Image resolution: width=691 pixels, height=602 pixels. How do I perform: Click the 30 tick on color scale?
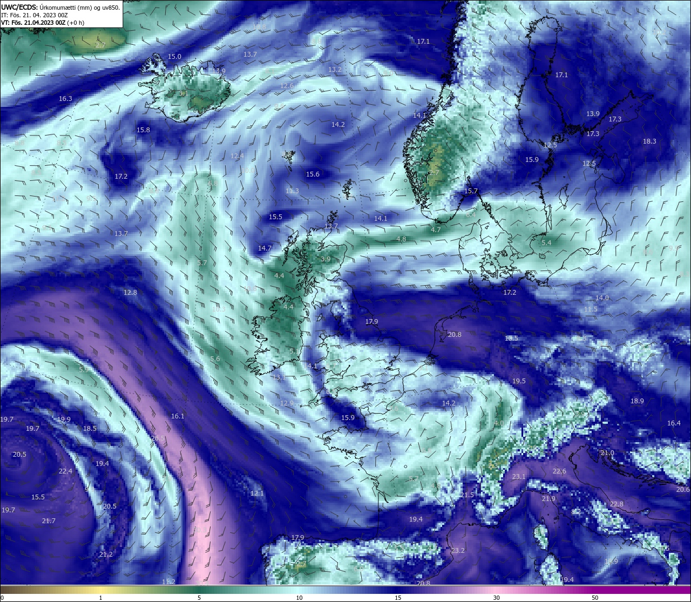coord(496,598)
